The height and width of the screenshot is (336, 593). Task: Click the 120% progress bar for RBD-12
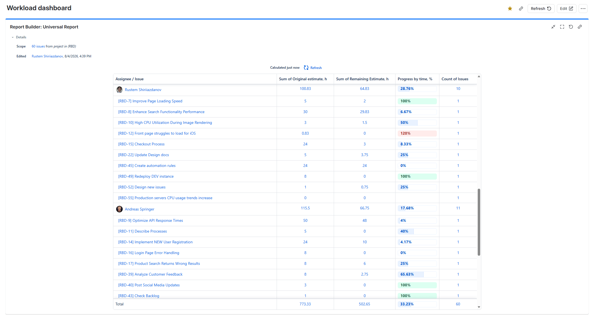pyautogui.click(x=417, y=133)
